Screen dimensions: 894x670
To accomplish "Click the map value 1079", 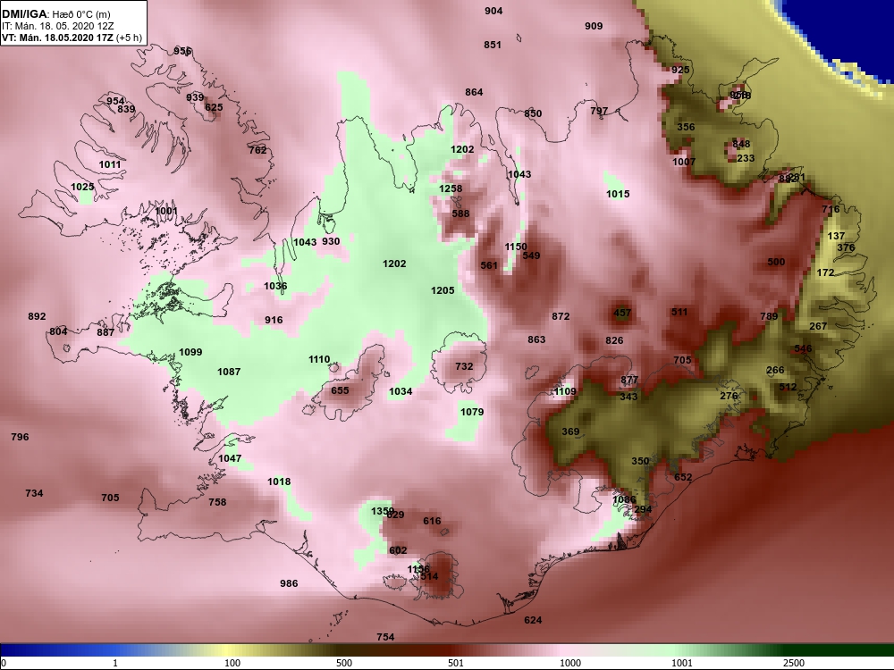I will [x=471, y=411].
